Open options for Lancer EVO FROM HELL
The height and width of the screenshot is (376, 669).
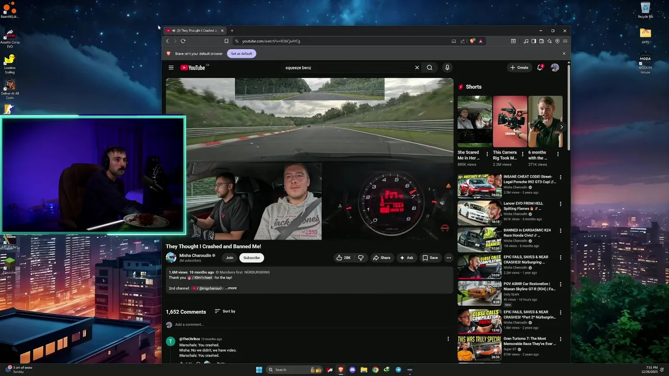(x=560, y=204)
